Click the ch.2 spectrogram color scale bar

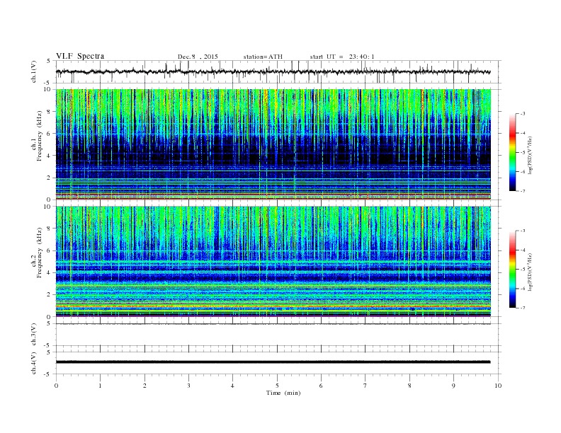(x=512, y=269)
